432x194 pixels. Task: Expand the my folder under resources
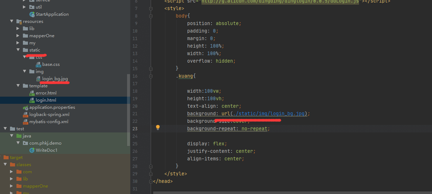tap(18, 43)
